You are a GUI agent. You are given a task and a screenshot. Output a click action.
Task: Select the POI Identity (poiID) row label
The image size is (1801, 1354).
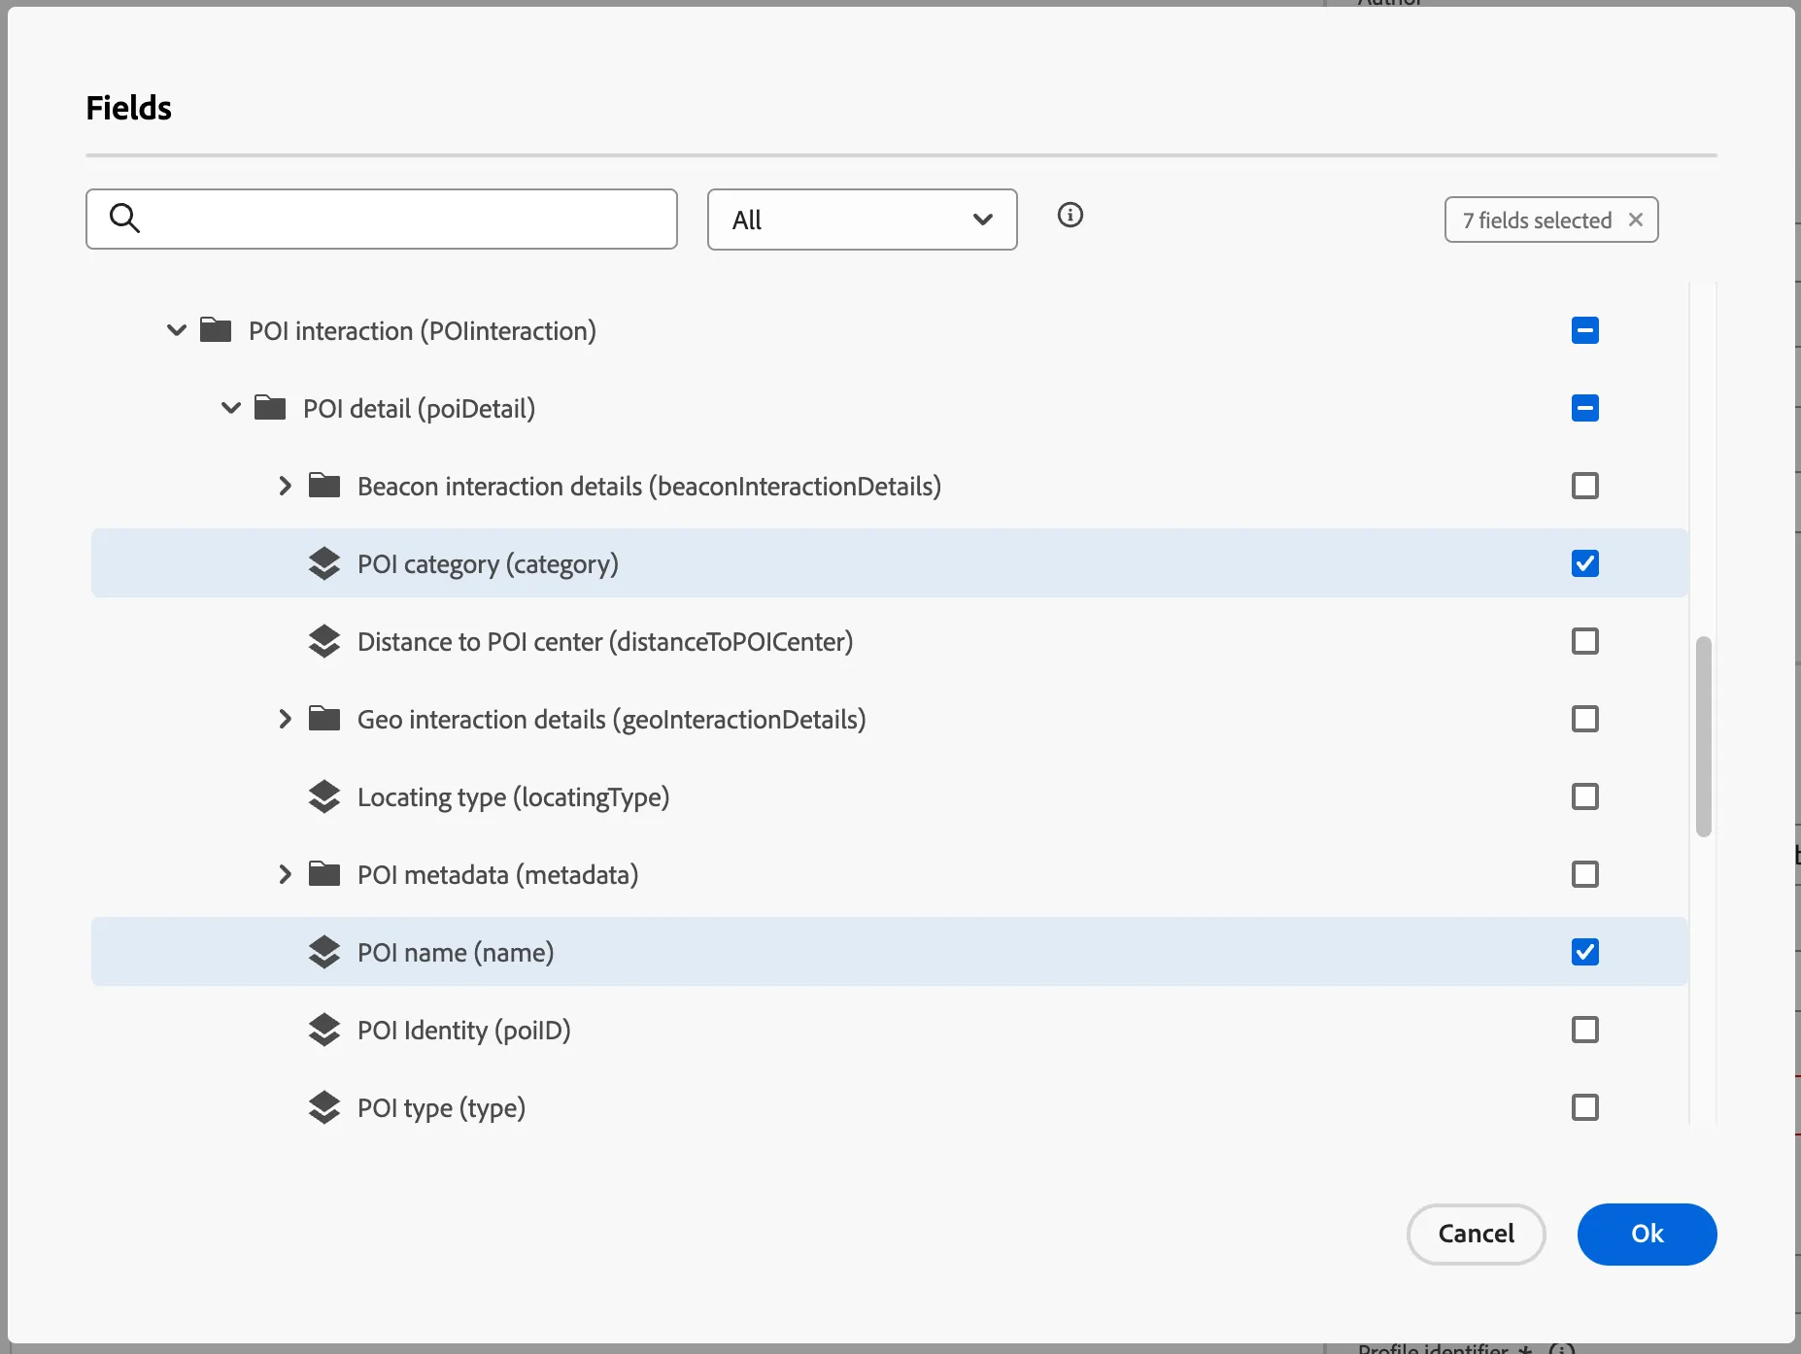tap(463, 1030)
